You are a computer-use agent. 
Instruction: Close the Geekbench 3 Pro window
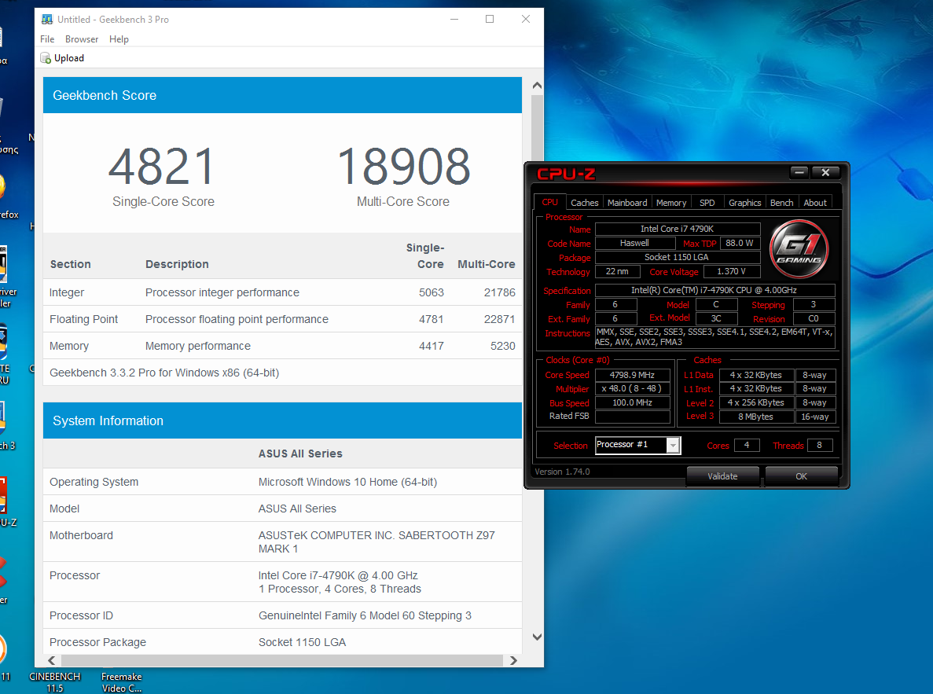[x=525, y=19]
